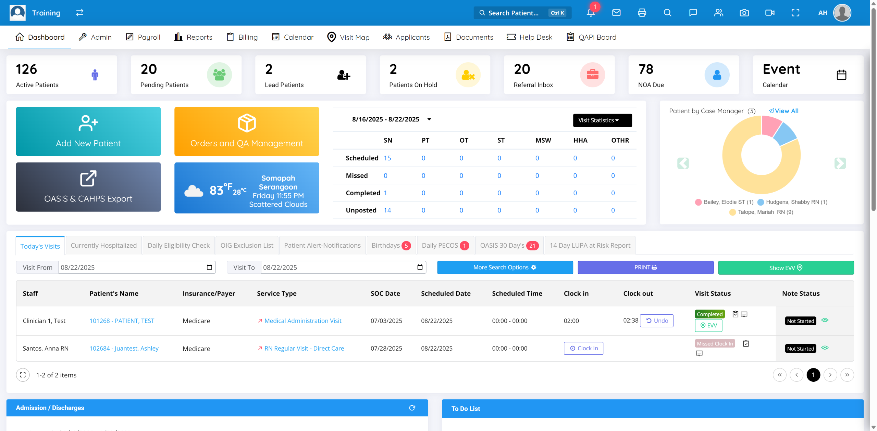The width and height of the screenshot is (877, 431).
Task: Refresh the Admission / Discharges panel
Action: coord(412,408)
